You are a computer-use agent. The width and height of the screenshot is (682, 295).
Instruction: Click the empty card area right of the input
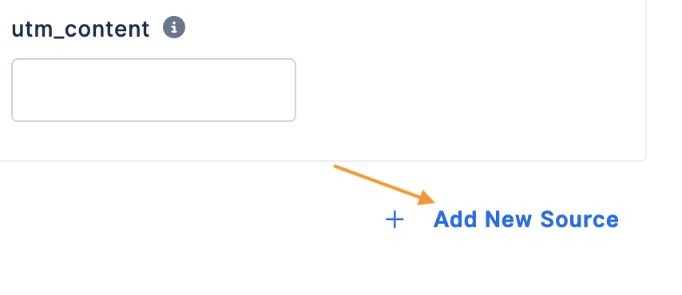click(x=470, y=90)
